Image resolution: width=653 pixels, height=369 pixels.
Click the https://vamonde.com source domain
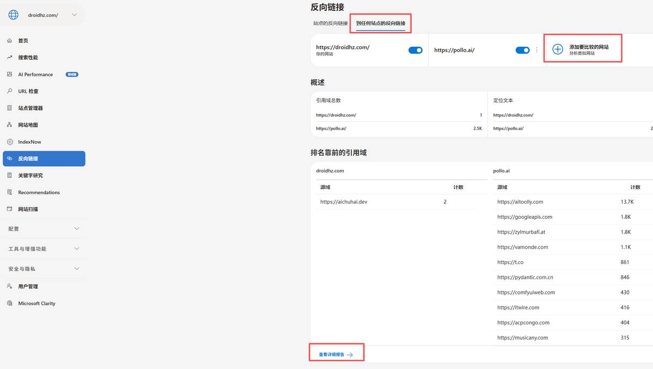[523, 247]
